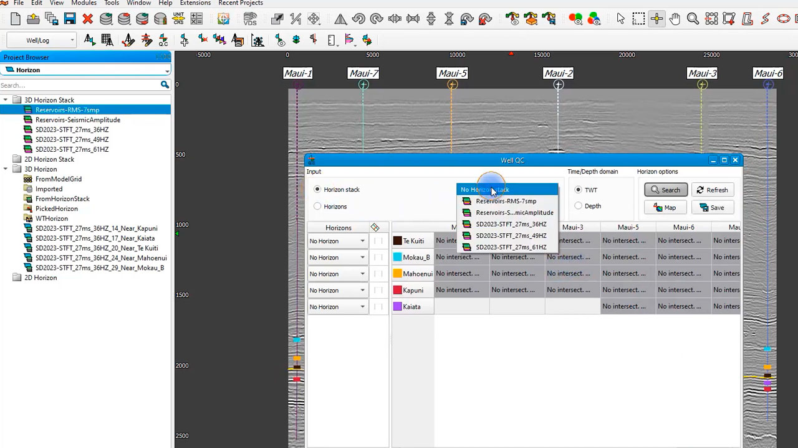Click the red X delete icon
The image size is (798, 448).
(87, 19)
